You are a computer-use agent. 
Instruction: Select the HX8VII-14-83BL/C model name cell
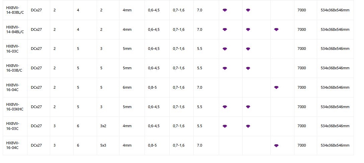(x=15, y=10)
